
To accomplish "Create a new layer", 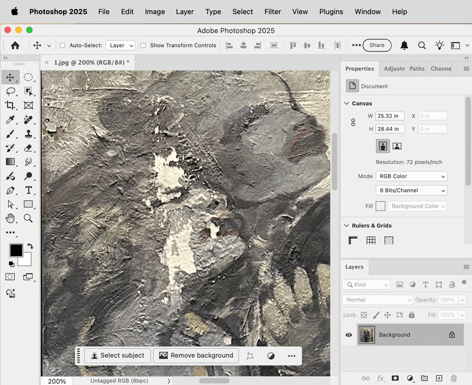I will click(439, 378).
